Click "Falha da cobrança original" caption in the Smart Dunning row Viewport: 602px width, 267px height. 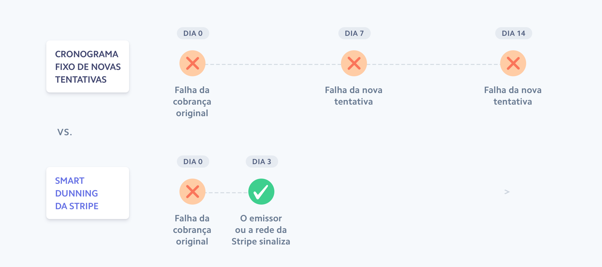point(192,230)
